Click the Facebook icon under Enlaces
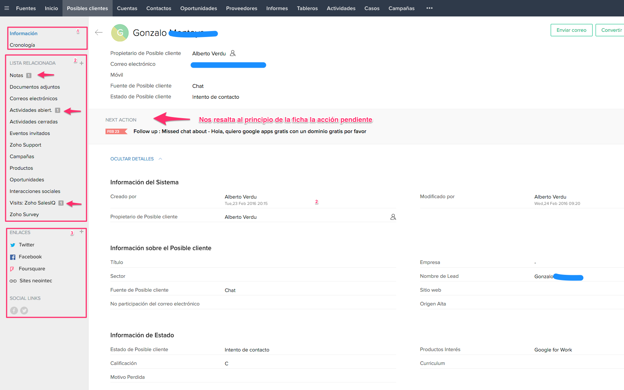Viewport: 624px width, 390px height. (12, 257)
